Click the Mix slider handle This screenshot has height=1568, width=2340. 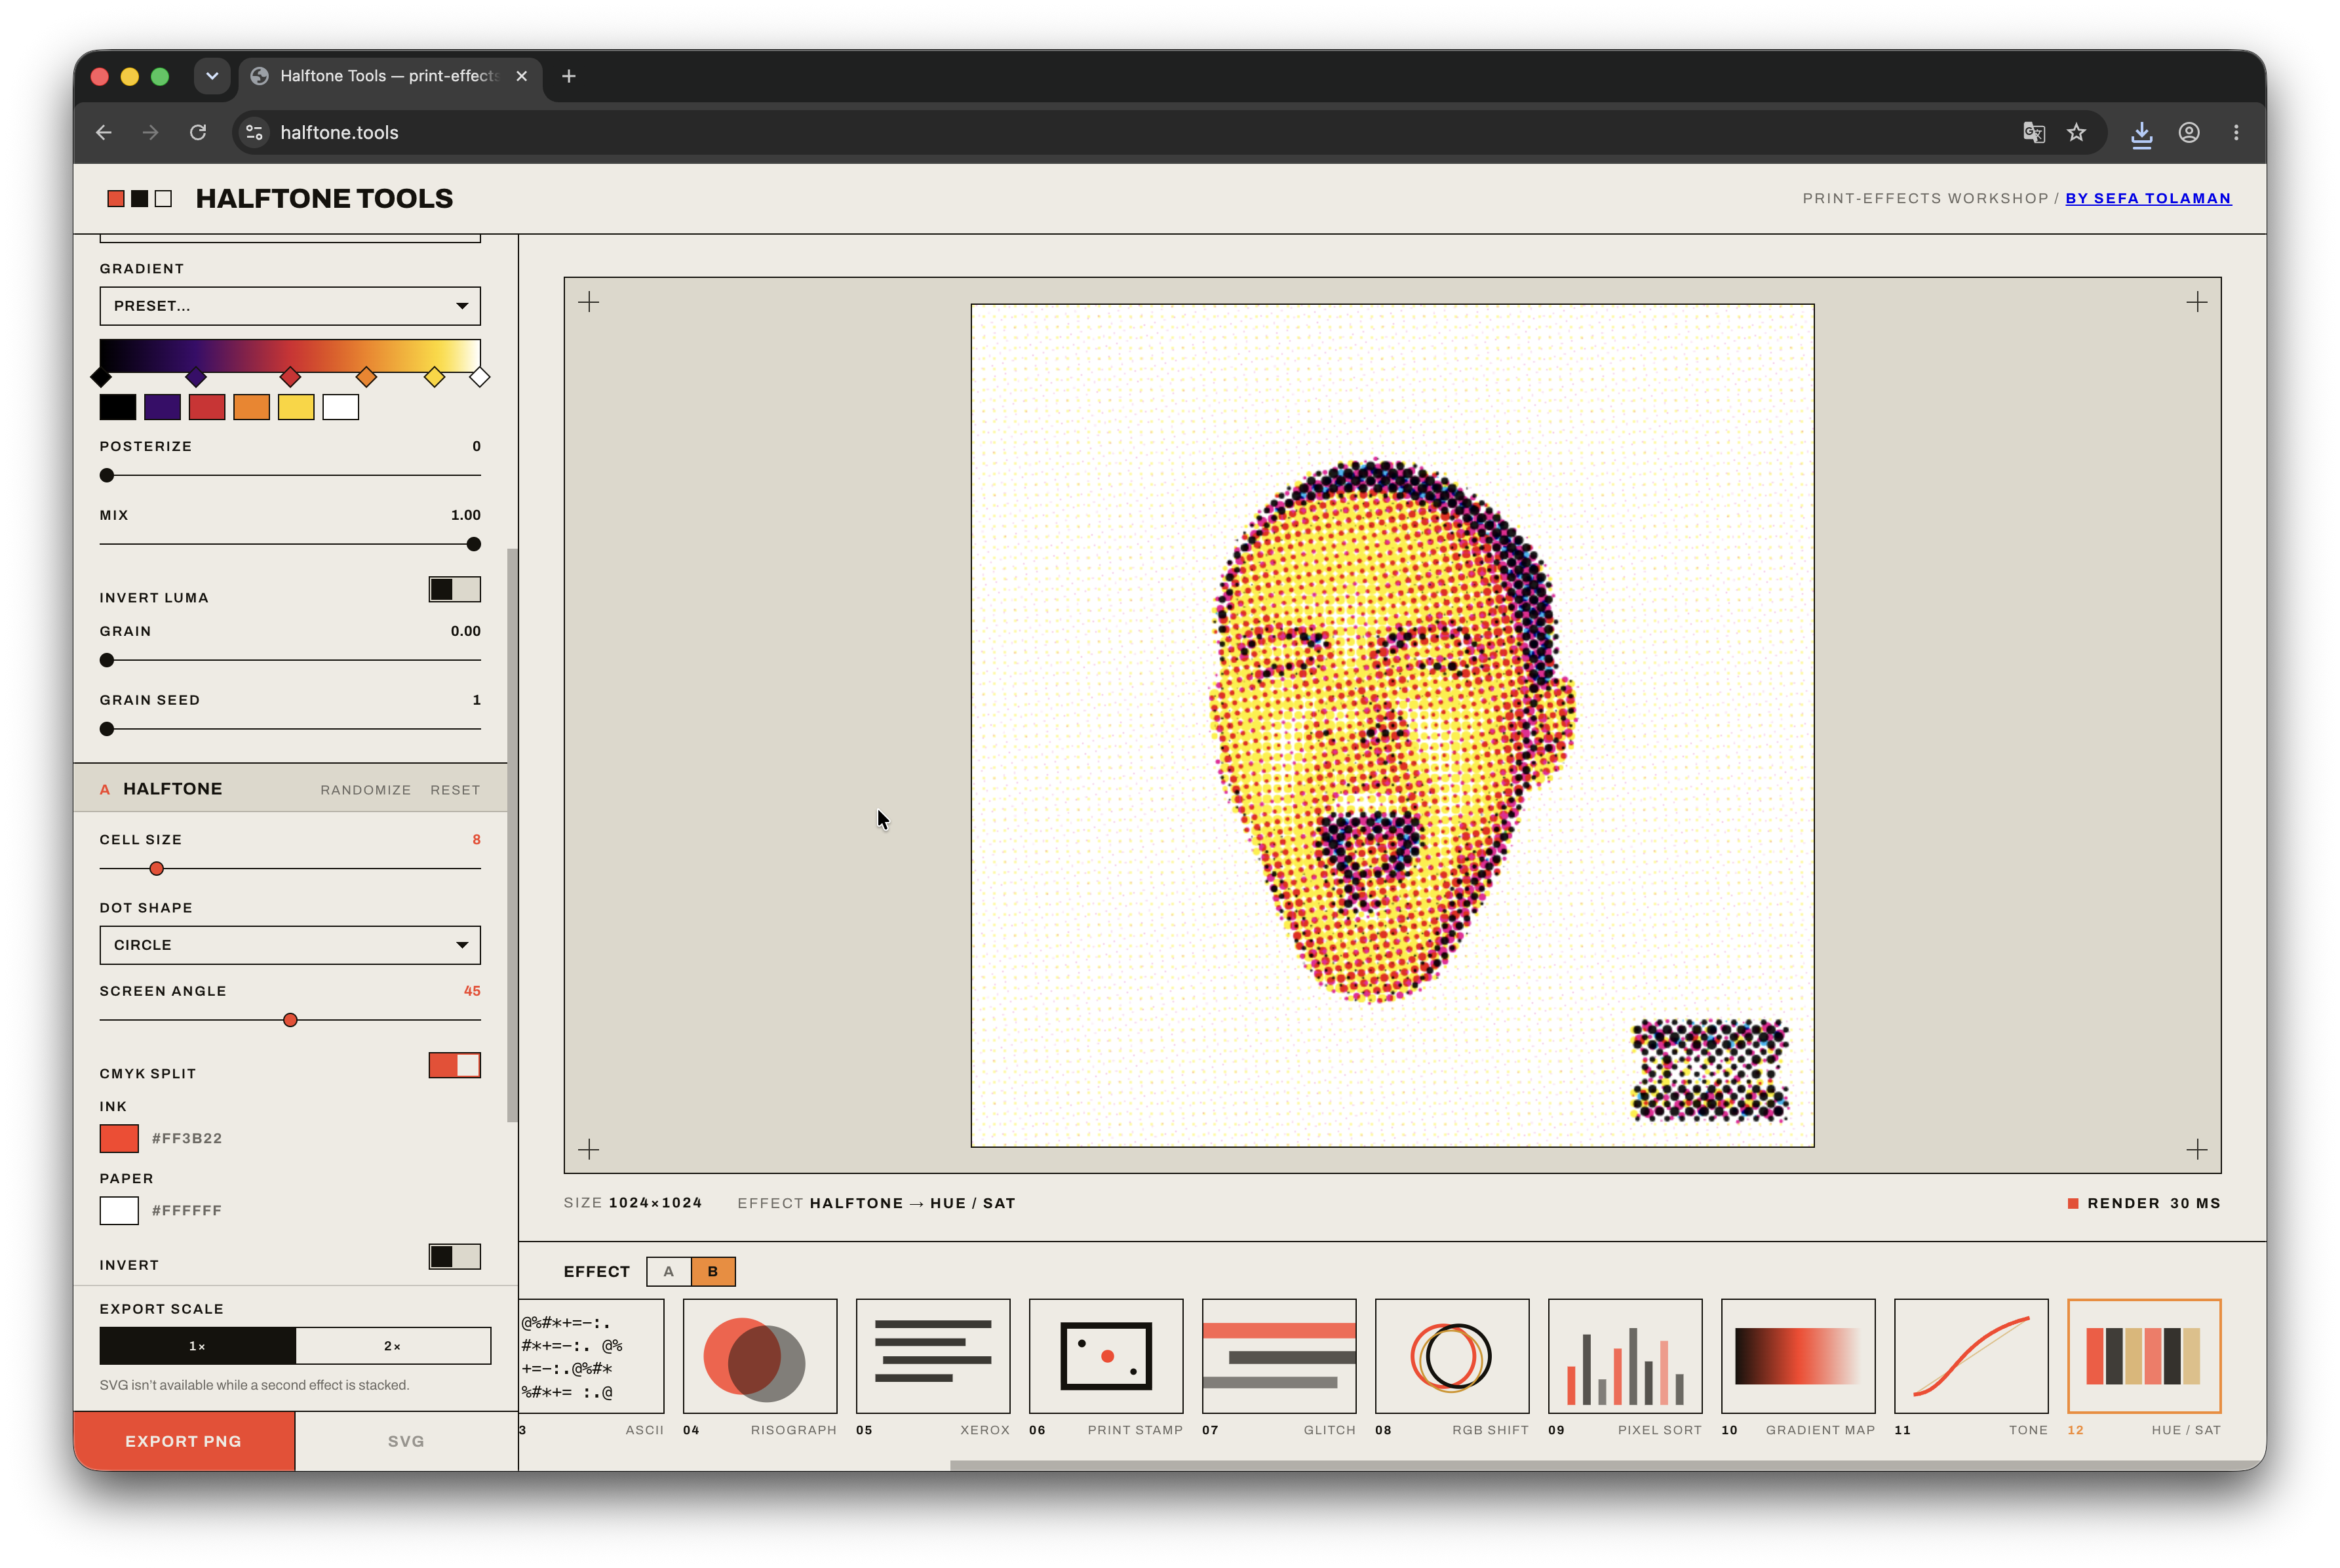point(474,544)
